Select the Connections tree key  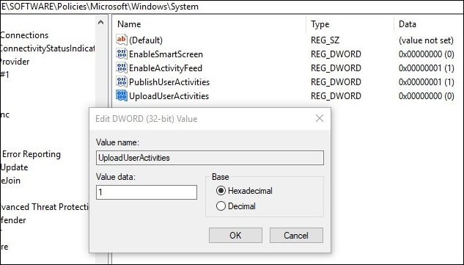point(24,35)
